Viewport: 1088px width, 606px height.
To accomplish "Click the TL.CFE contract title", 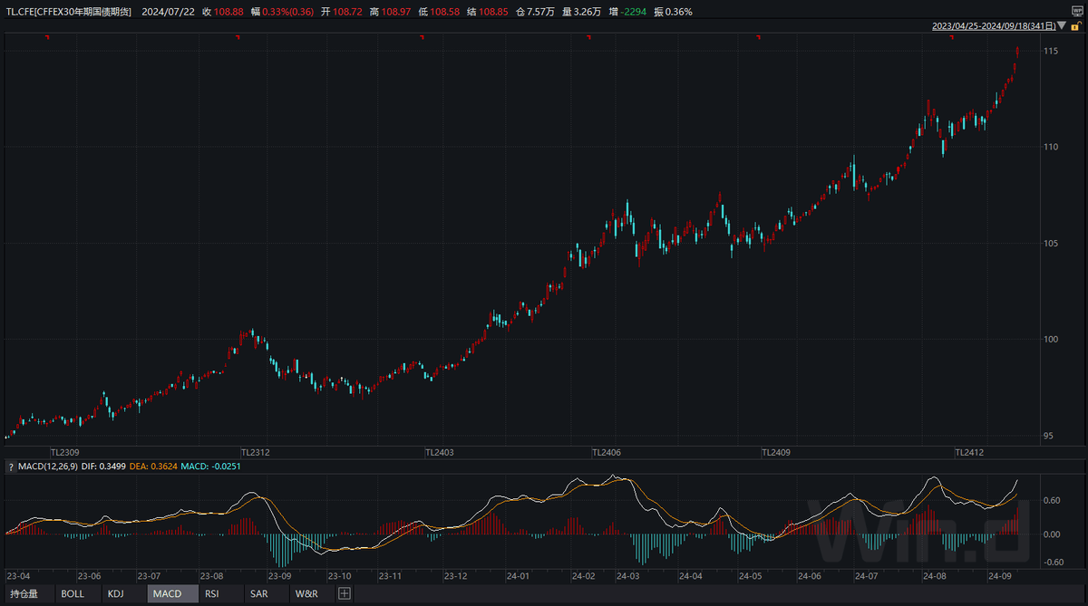I will [68, 11].
